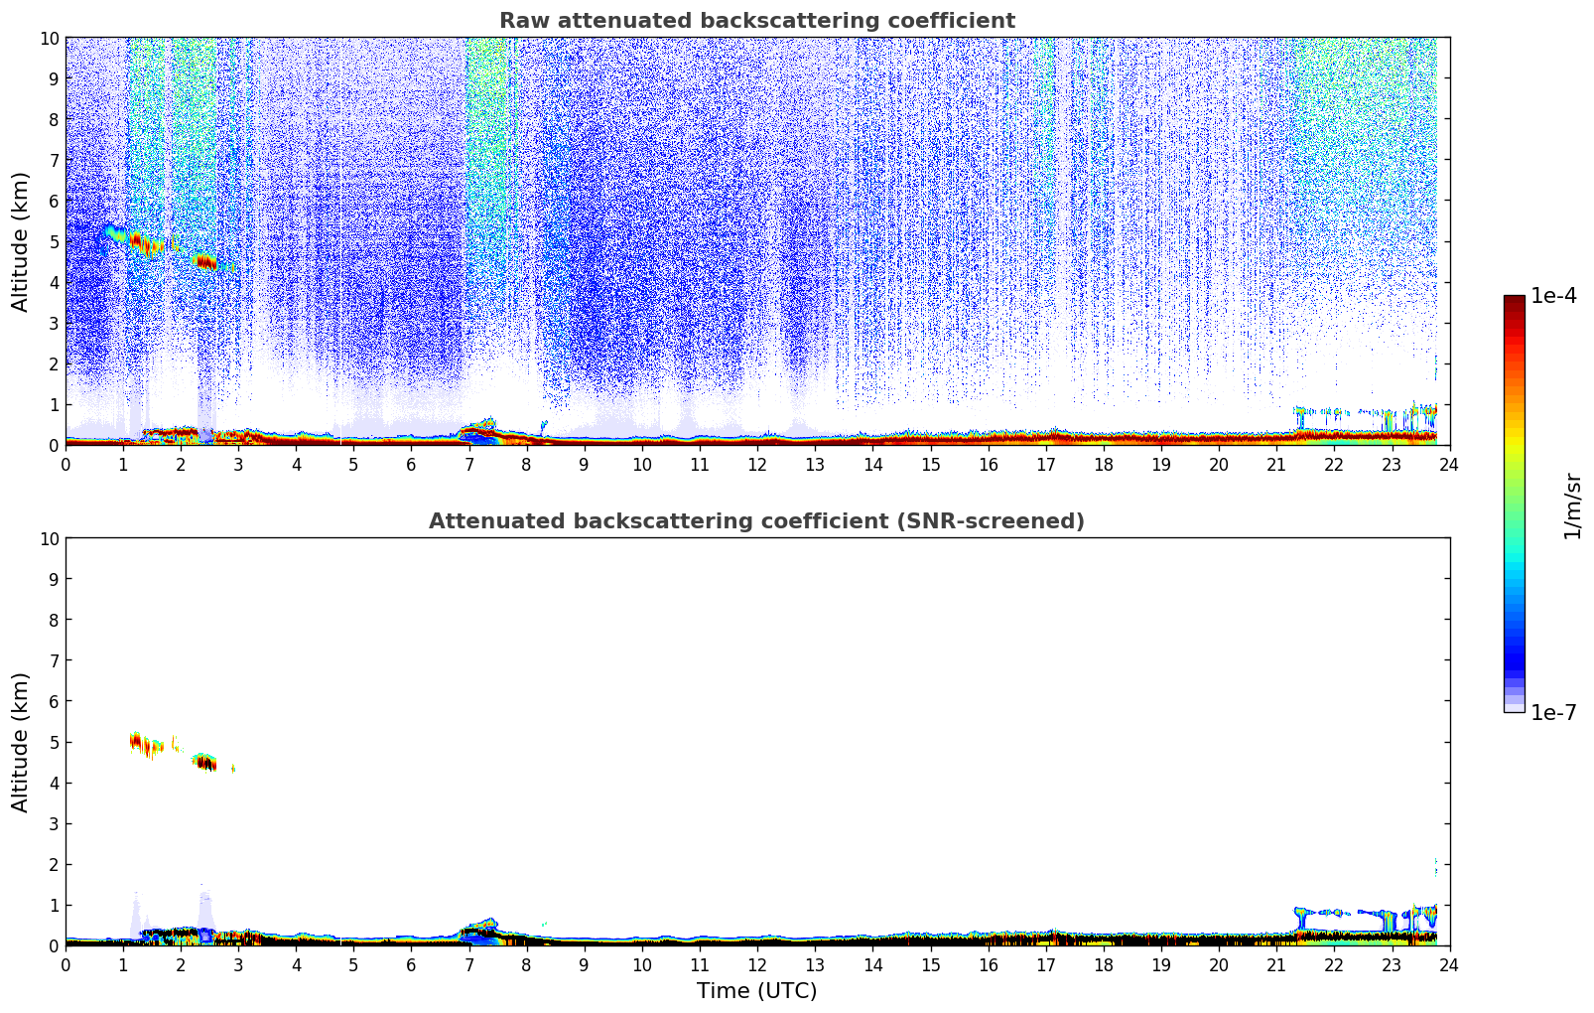The width and height of the screenshot is (1594, 1013).
Task: Click the blue lower section of colorbar
Action: 1514,646
